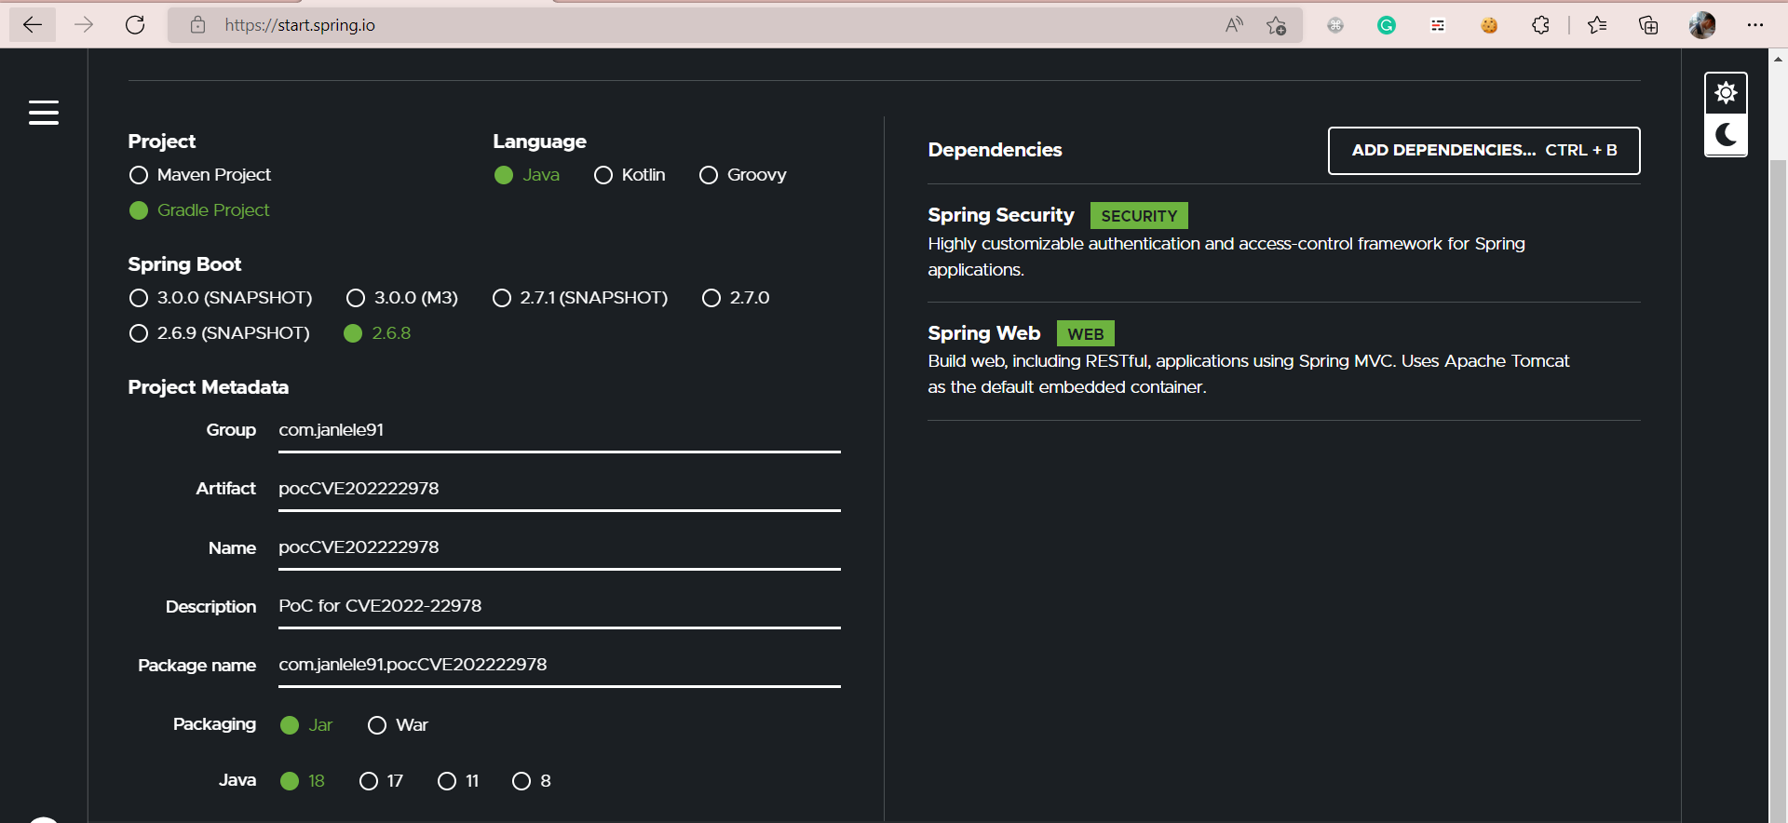The height and width of the screenshot is (823, 1788).
Task: Open the Collections icon
Action: [1648, 25]
